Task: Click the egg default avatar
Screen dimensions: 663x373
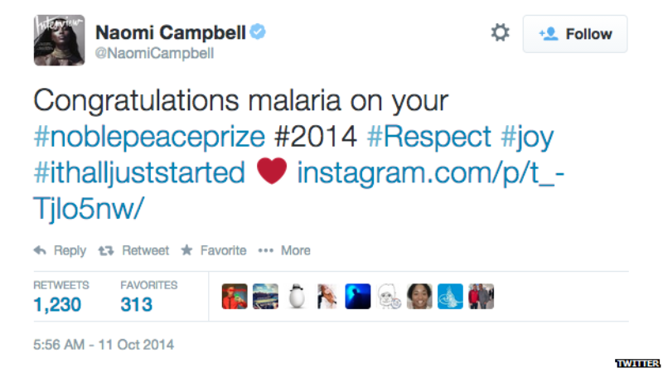Action: pyautogui.click(x=297, y=297)
